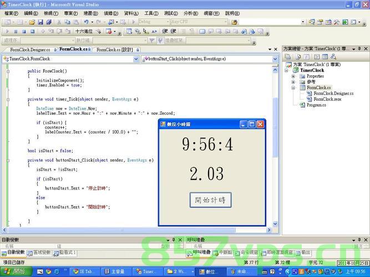The width and height of the screenshot is (370, 277).
Task: Open the 工具(T) menu
Action: point(151,13)
